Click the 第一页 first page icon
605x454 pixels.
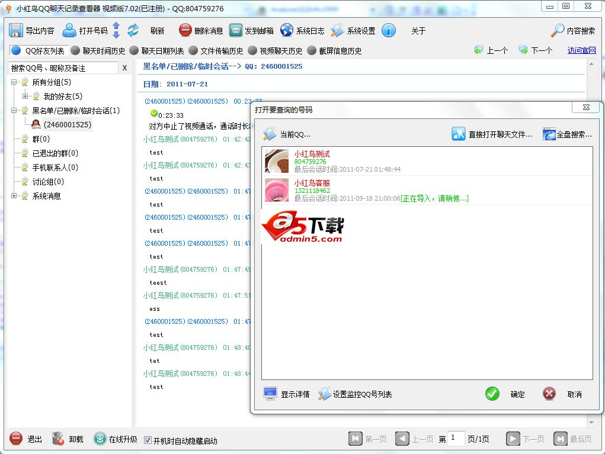click(356, 439)
